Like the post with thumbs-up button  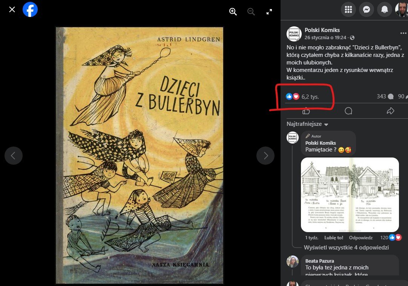pos(306,111)
